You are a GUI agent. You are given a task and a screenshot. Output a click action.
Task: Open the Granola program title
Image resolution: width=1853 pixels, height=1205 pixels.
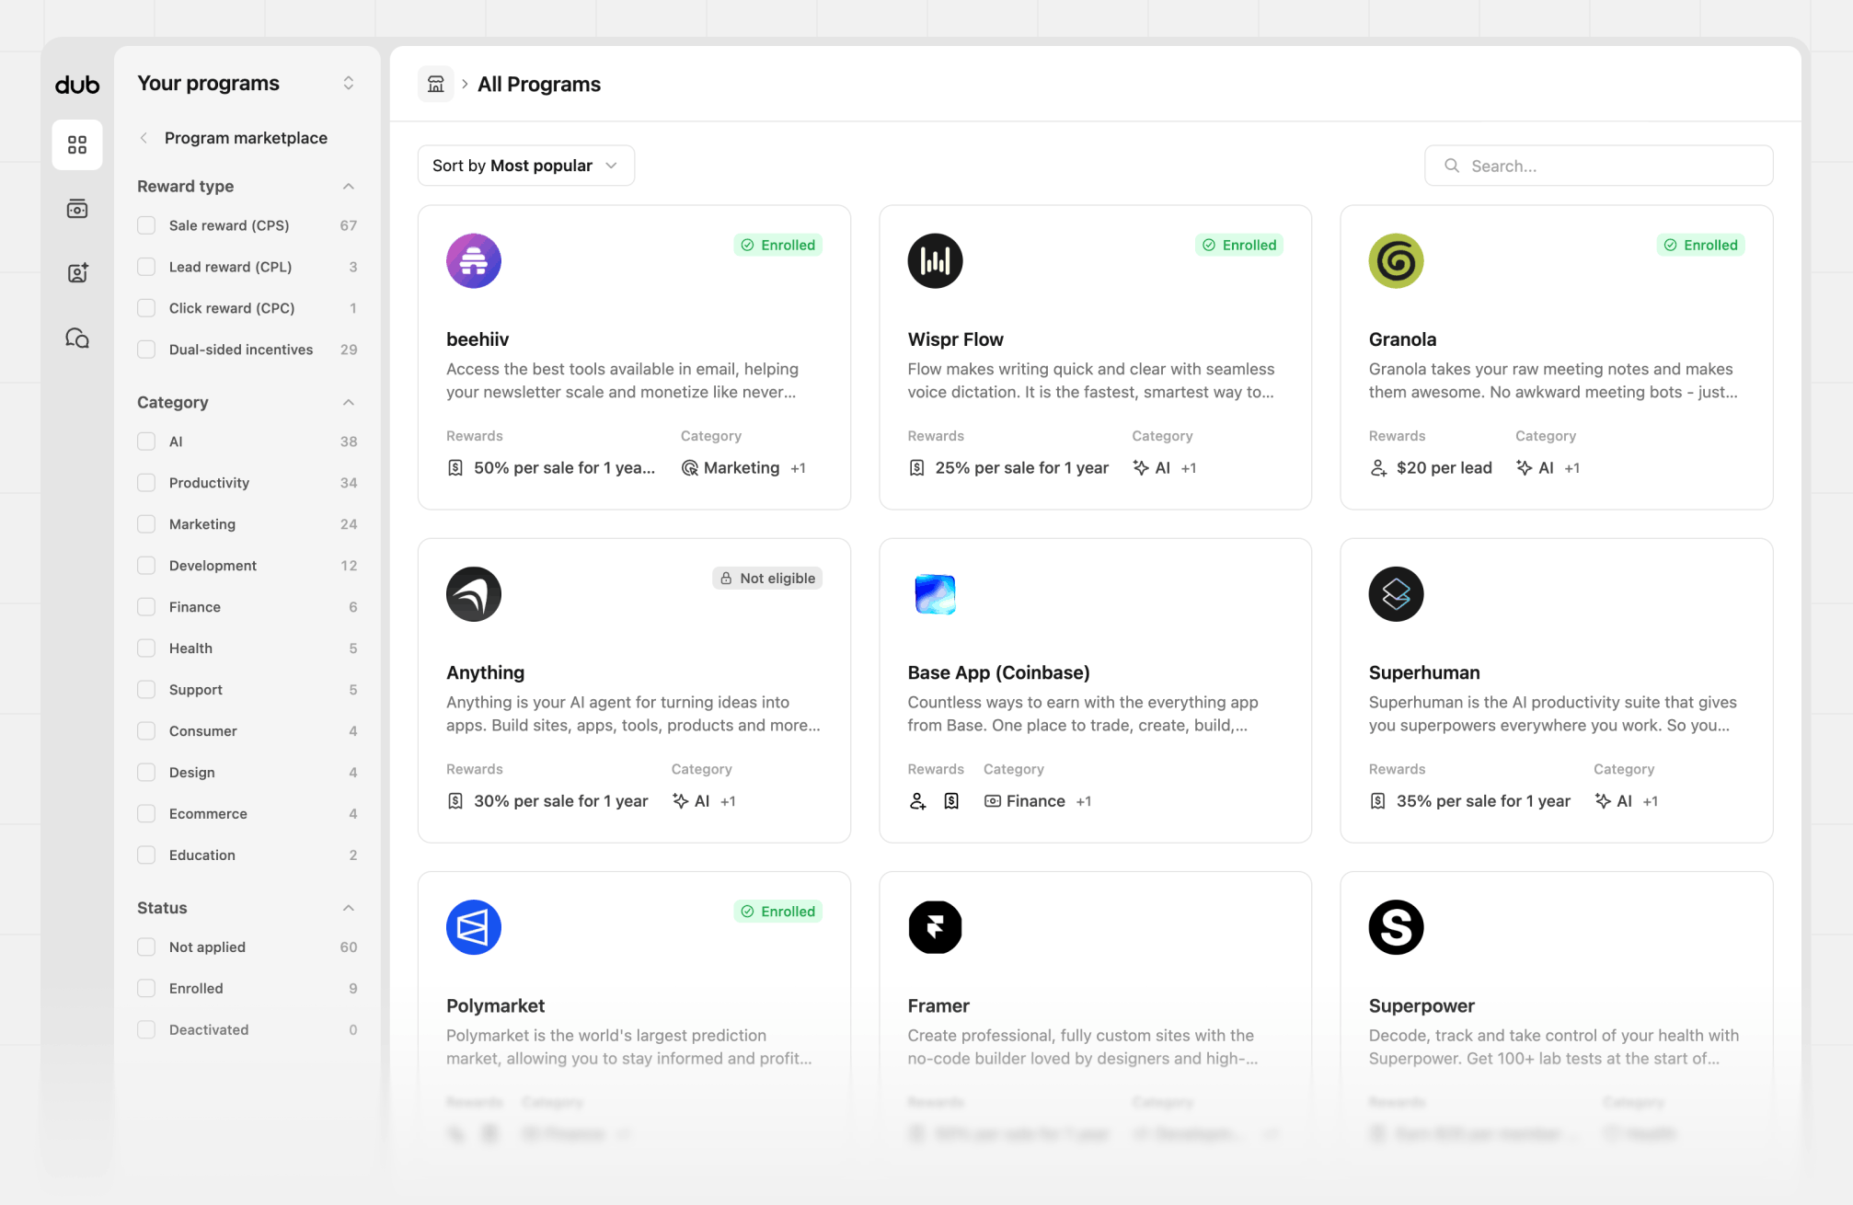(x=1402, y=339)
